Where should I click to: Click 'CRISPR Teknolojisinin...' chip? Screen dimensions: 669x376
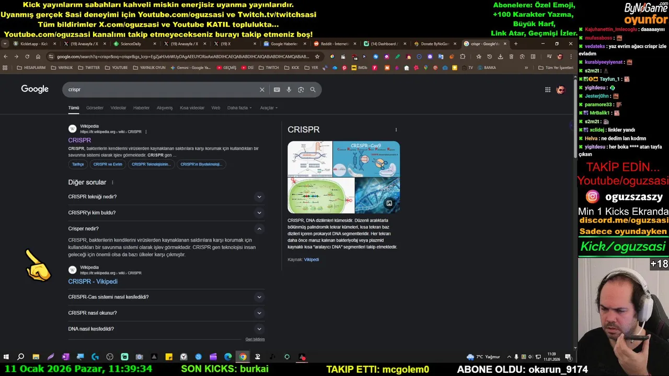(151, 164)
